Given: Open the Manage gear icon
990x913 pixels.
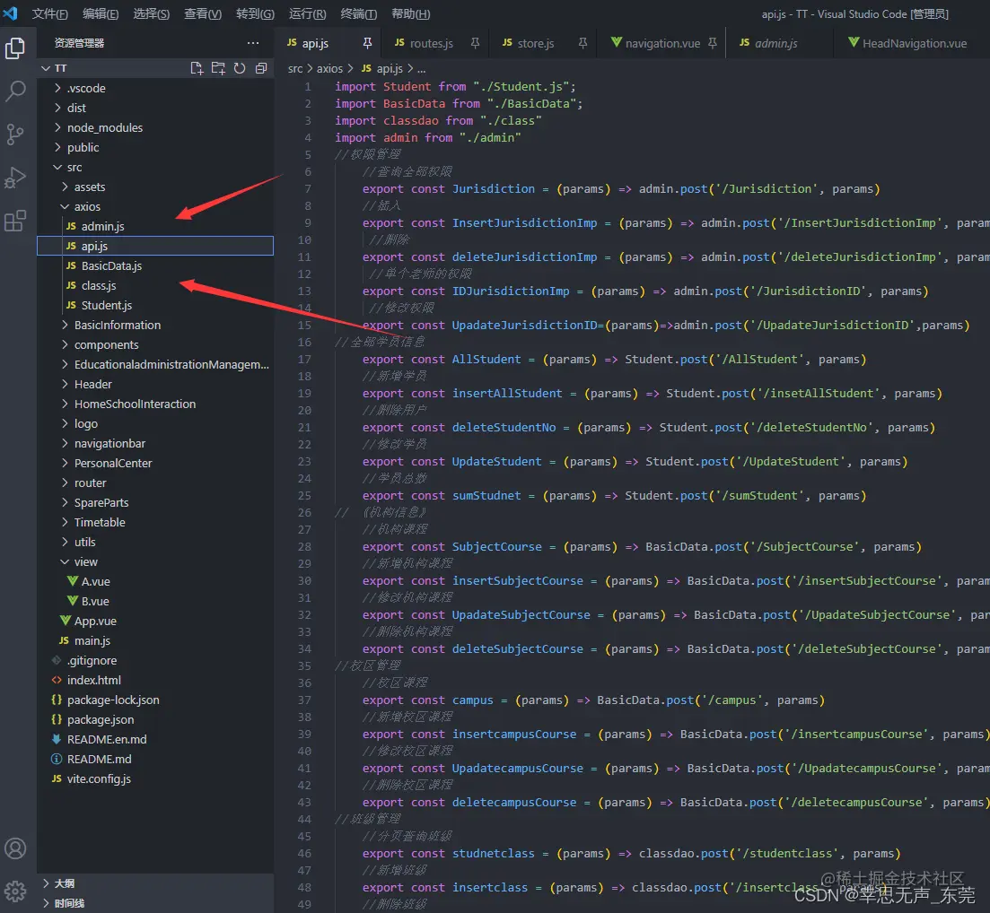Looking at the screenshot, I should (15, 891).
